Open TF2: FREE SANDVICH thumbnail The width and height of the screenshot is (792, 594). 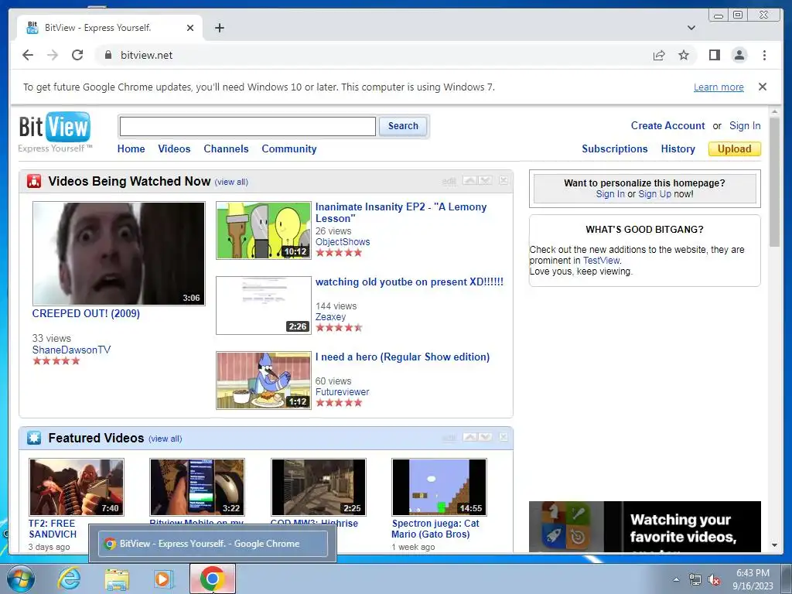(77, 487)
